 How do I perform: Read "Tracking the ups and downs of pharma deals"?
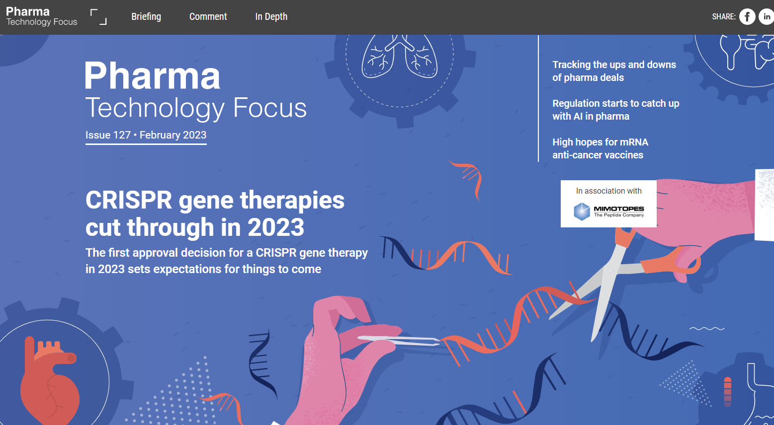[614, 71]
